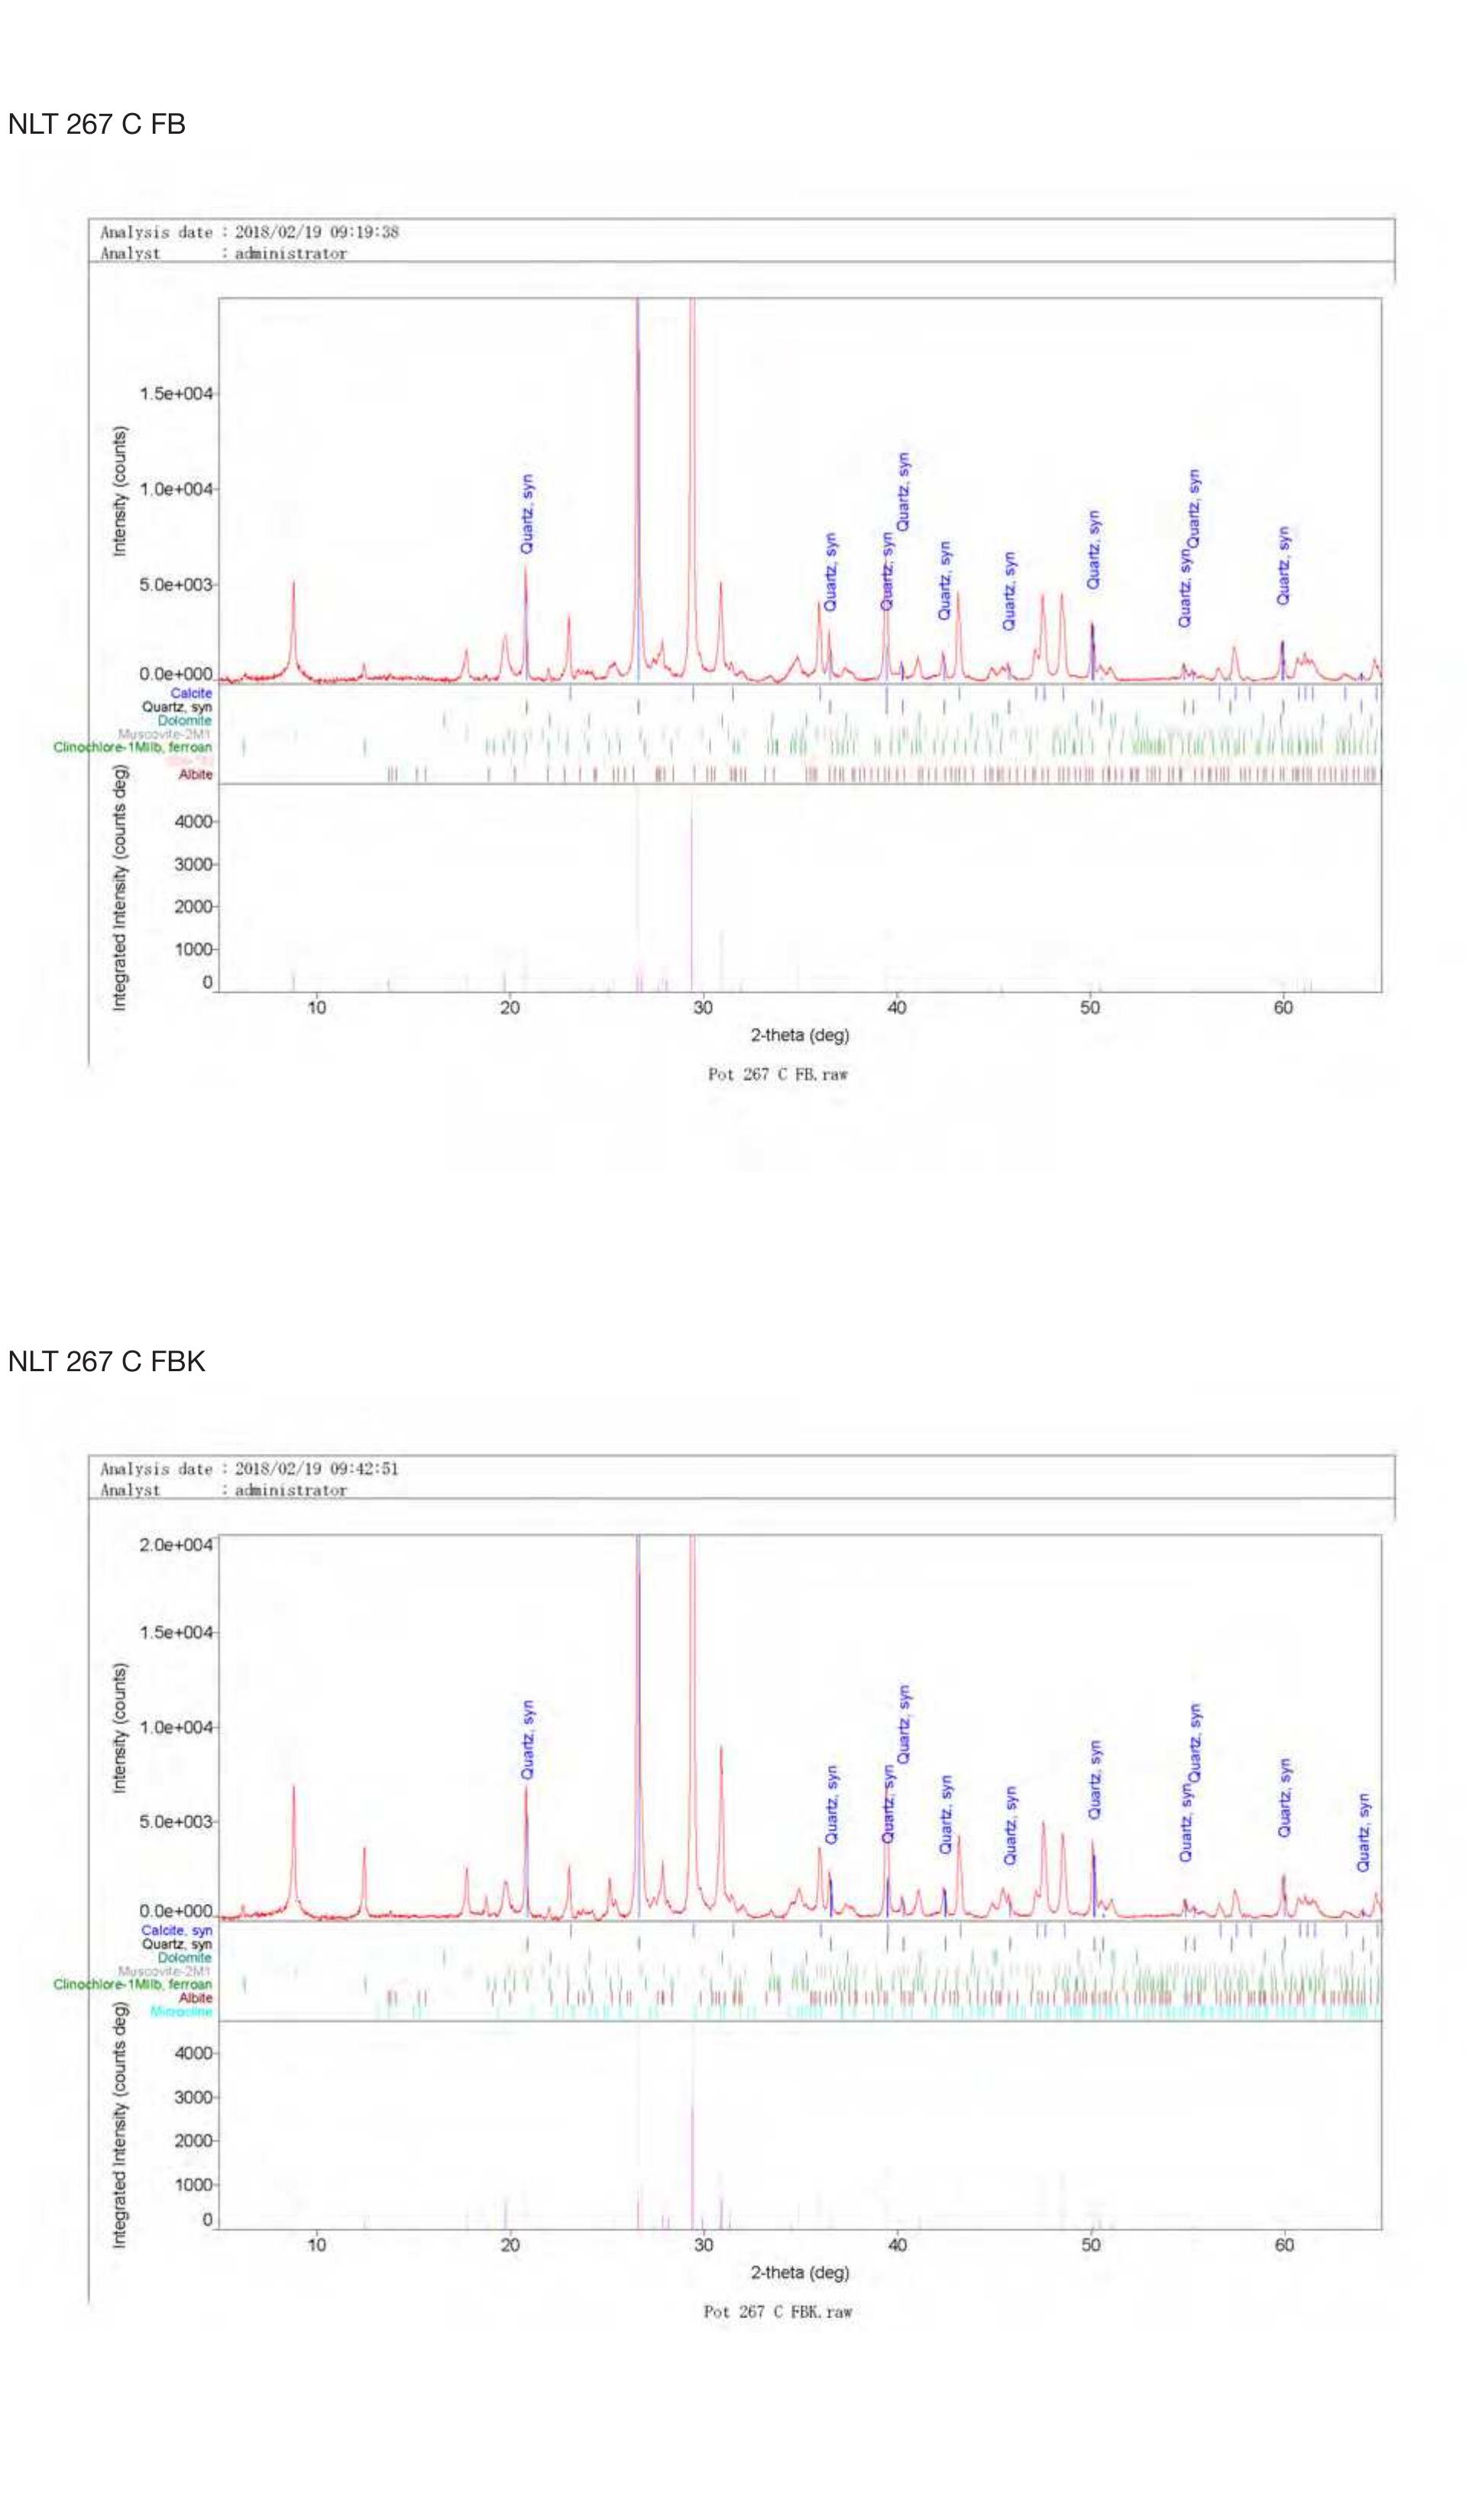
Task: Click rightmost Quartz peak label in bottom chart
Action: tap(1363, 1832)
